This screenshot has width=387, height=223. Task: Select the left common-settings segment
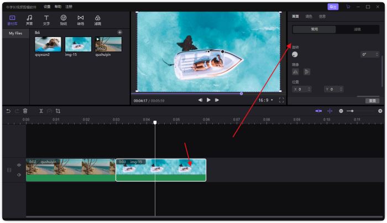tap(314, 29)
